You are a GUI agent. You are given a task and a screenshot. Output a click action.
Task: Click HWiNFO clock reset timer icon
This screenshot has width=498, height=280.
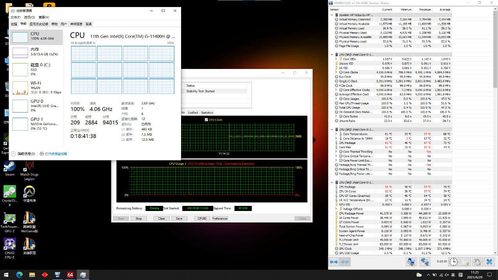point(454,262)
